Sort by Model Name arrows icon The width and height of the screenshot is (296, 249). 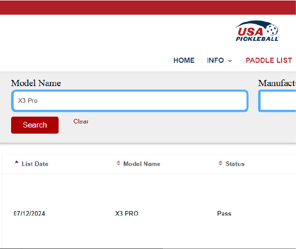[118, 163]
